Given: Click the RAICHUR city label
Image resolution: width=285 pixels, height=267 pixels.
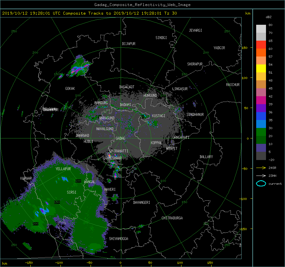Looking at the screenshot, I should 233,85.
